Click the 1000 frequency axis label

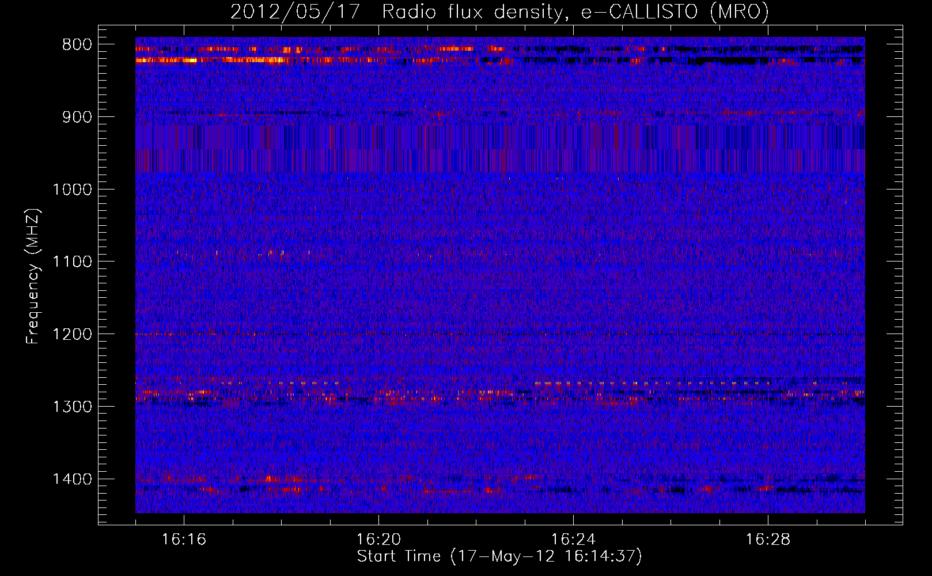pos(72,190)
